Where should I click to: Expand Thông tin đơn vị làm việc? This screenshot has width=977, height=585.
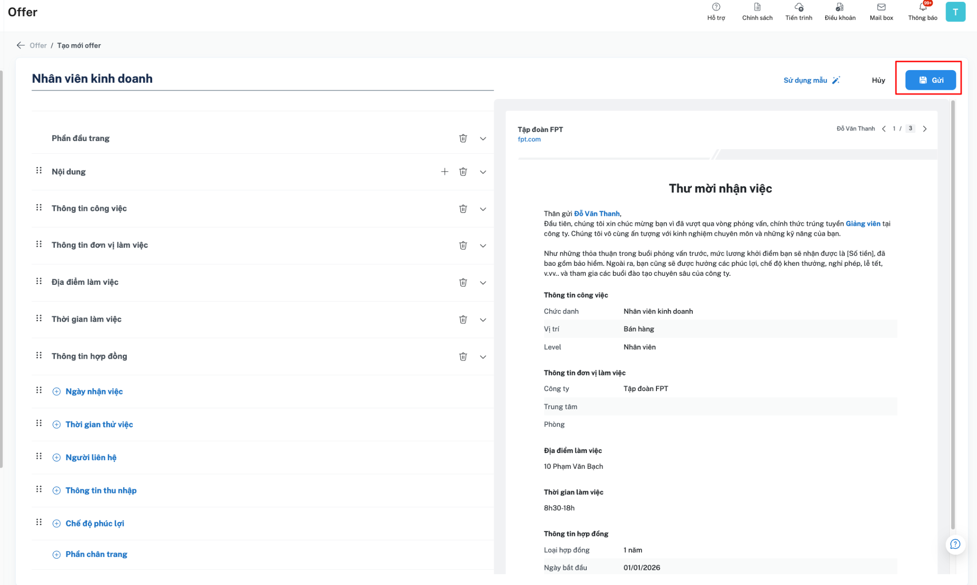[x=483, y=246]
